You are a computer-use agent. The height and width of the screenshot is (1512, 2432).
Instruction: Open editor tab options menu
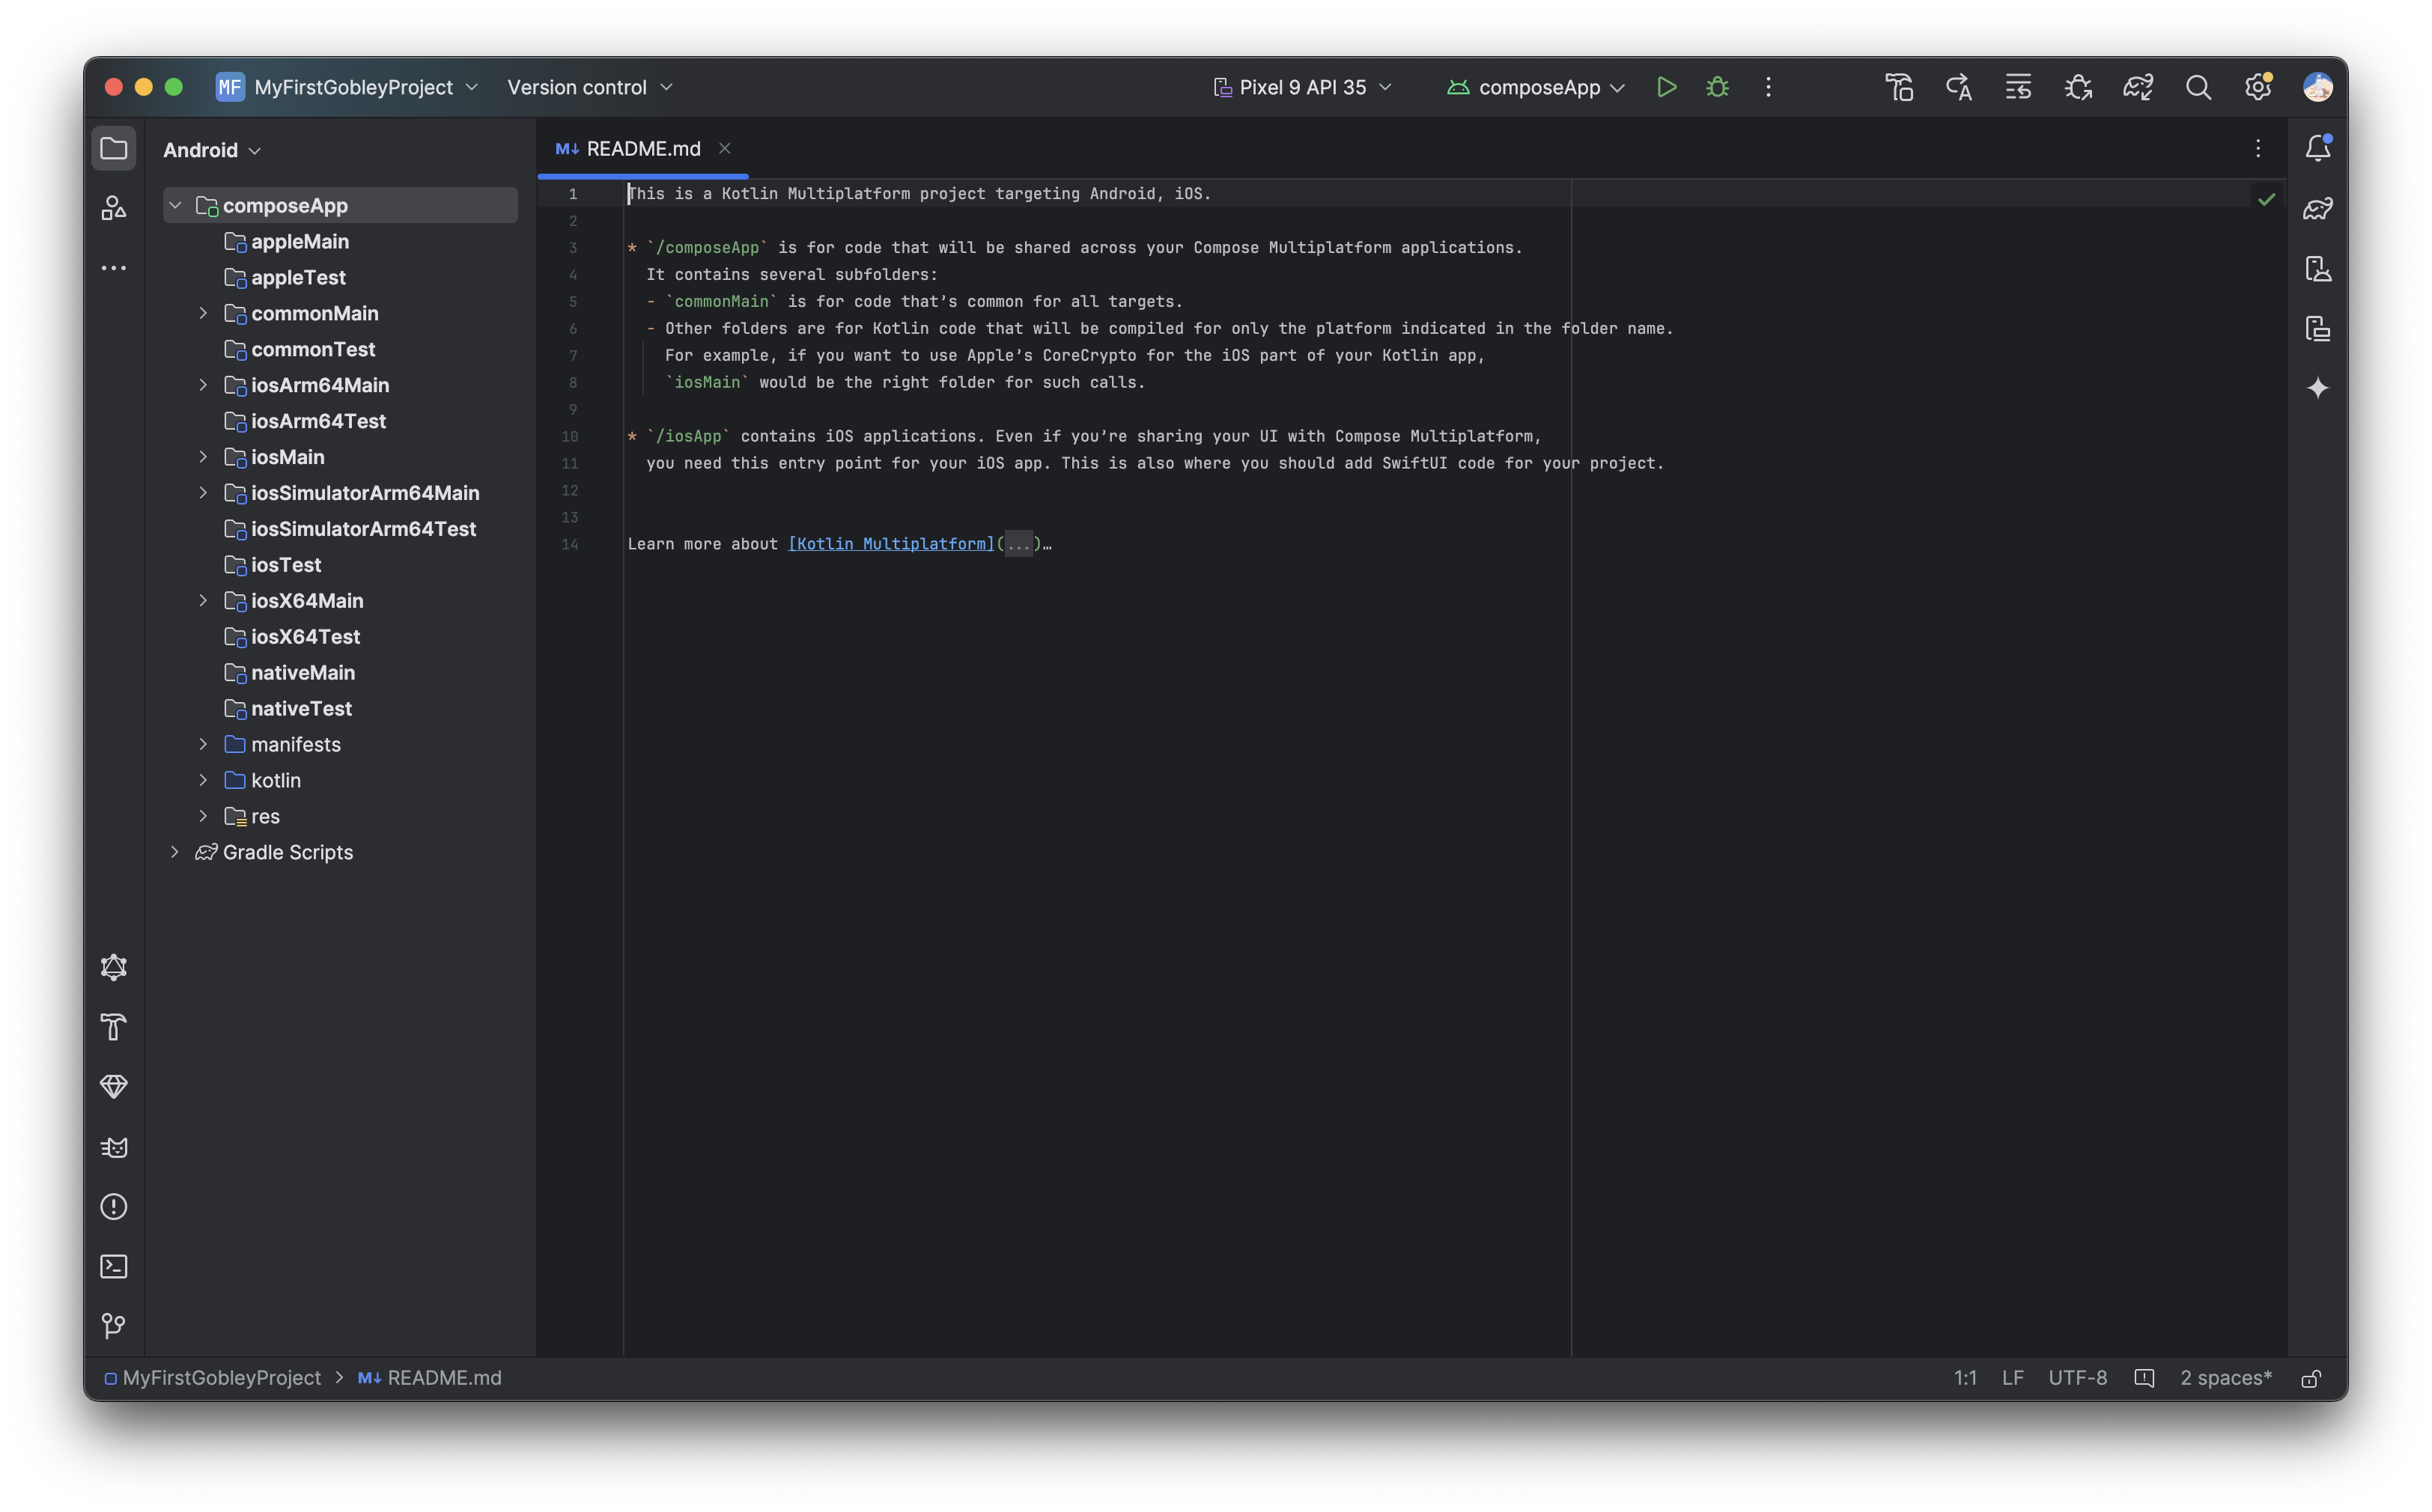click(2258, 148)
